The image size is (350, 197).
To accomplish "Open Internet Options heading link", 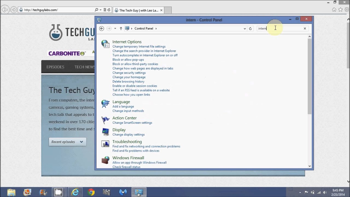I will [127, 42].
